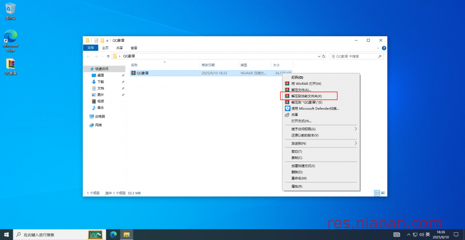Expand the ribbon chevron

378,48
